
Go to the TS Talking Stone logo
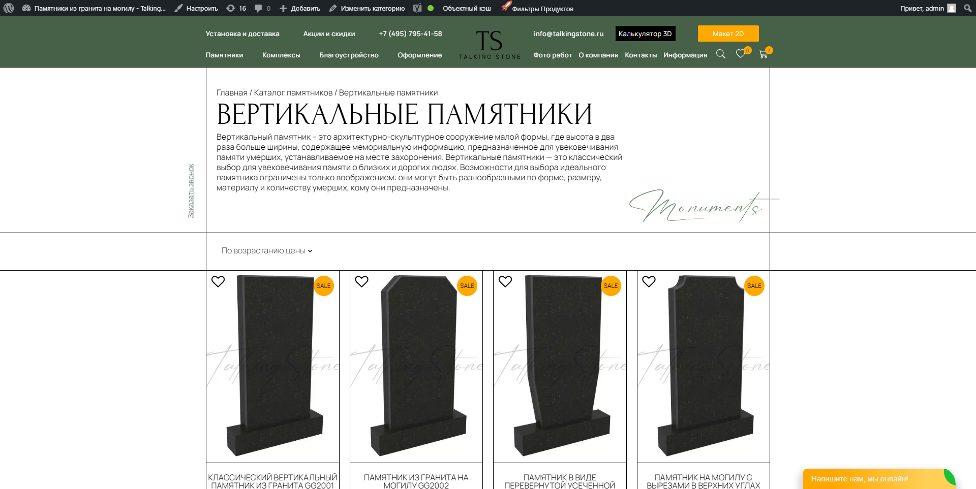click(x=490, y=45)
